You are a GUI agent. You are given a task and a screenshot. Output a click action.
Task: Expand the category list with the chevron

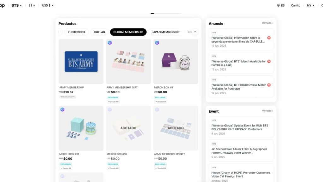click(x=195, y=32)
